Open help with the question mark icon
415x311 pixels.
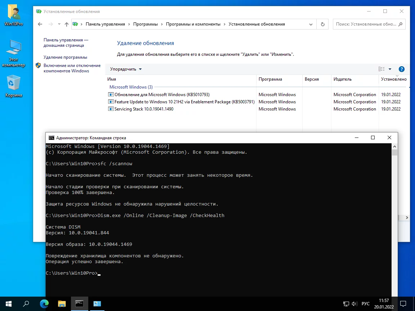click(402, 69)
